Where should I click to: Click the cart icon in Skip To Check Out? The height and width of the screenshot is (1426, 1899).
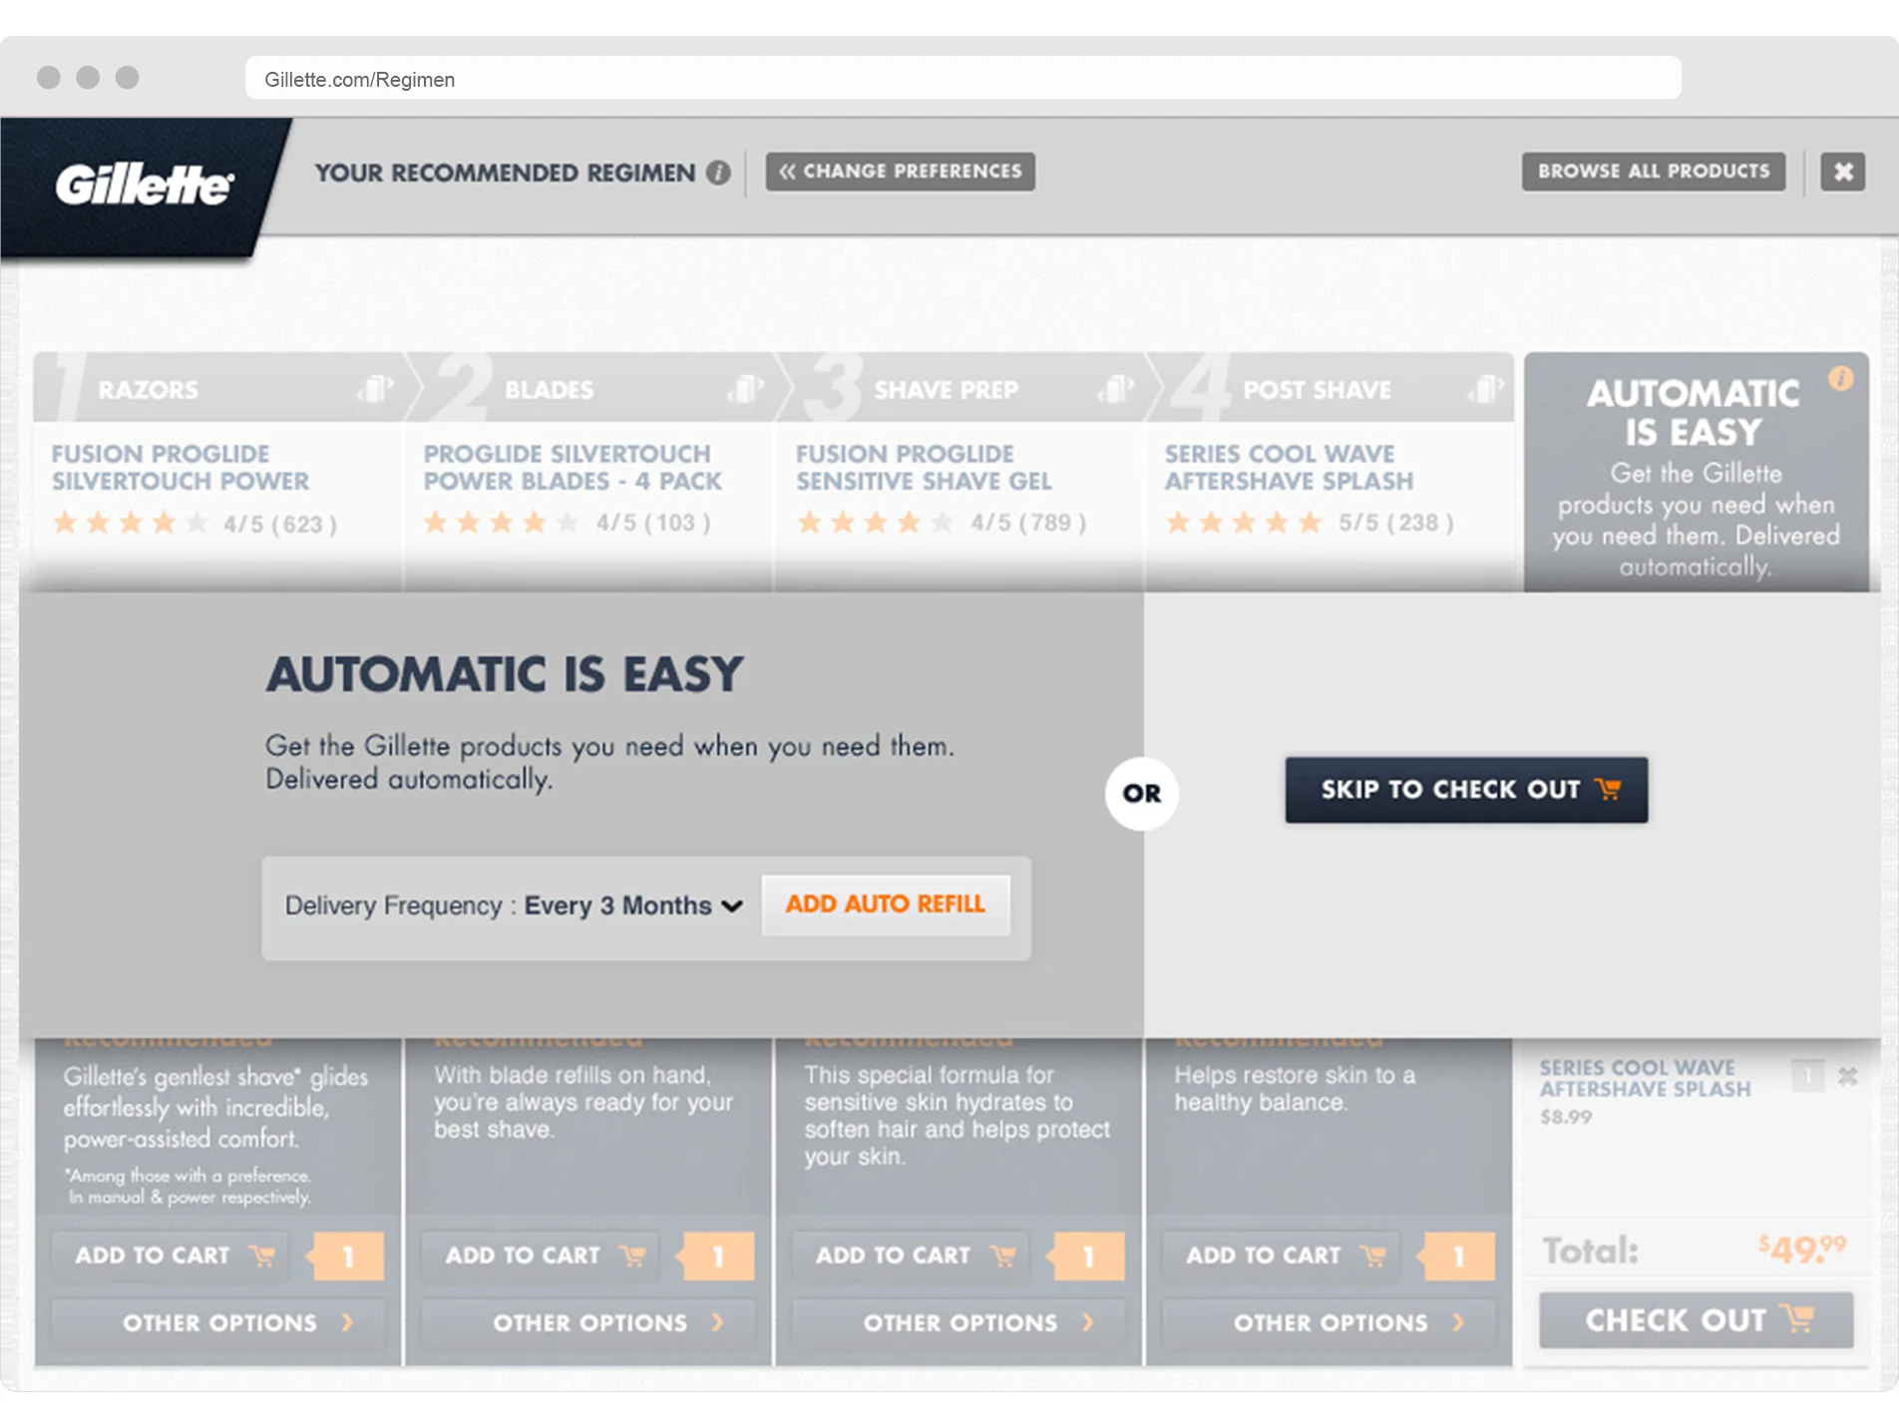tap(1608, 789)
